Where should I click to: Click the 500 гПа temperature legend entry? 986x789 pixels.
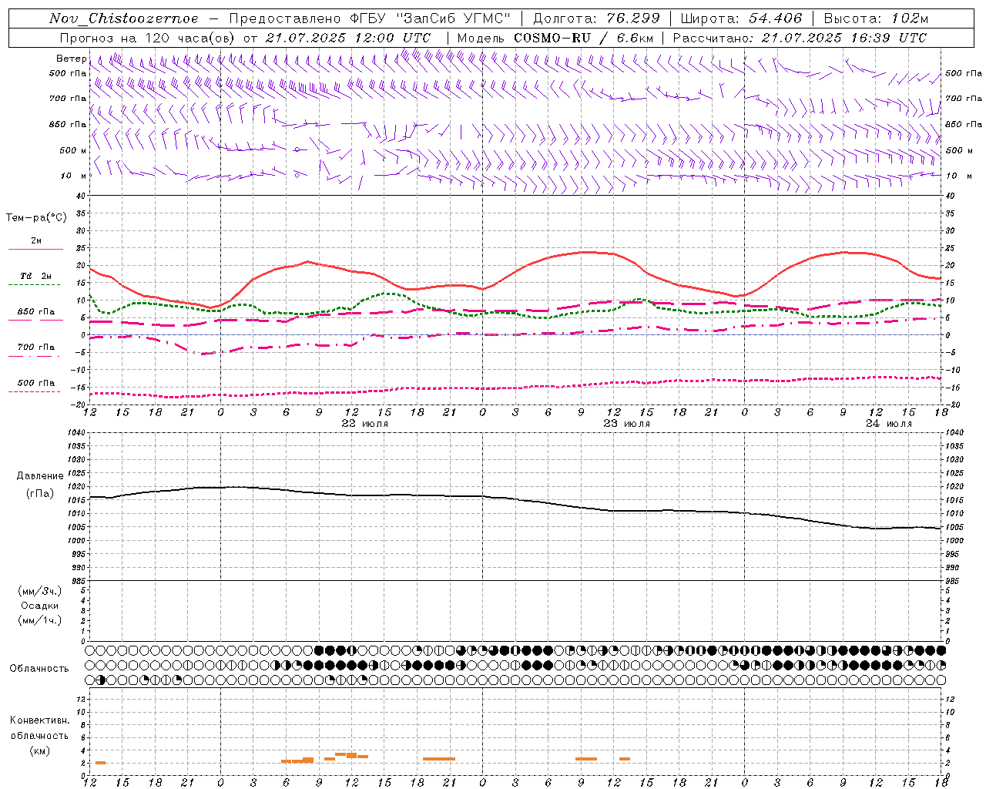pos(36,383)
